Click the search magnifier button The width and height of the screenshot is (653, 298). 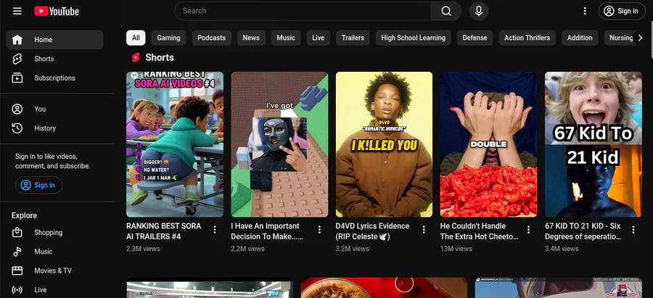click(446, 11)
